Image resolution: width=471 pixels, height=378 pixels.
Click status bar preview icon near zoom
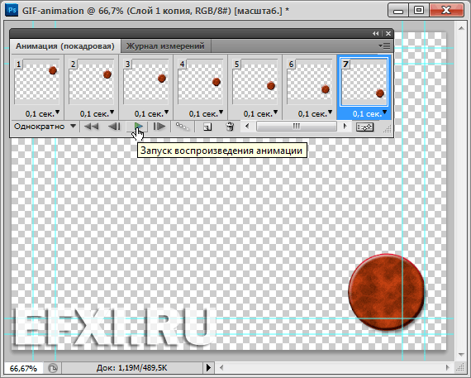[x=53, y=368]
